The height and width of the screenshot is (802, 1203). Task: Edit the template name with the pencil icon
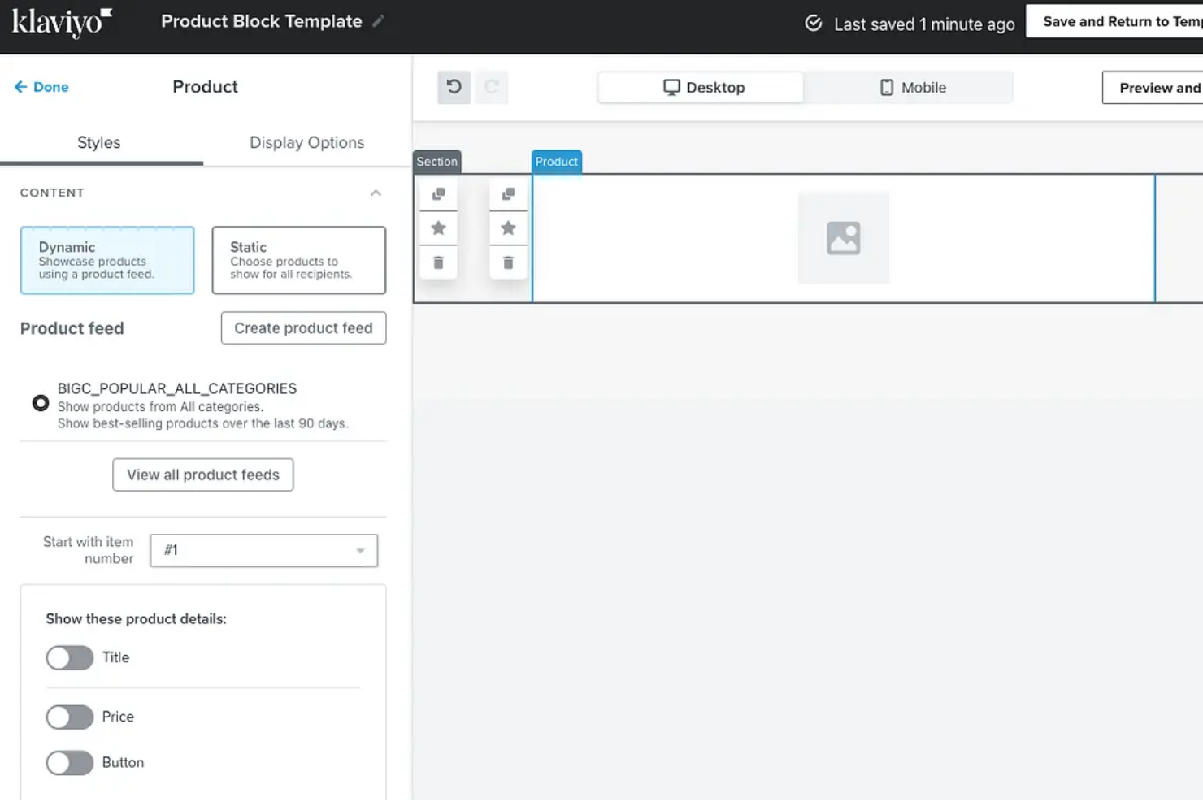[x=377, y=22]
